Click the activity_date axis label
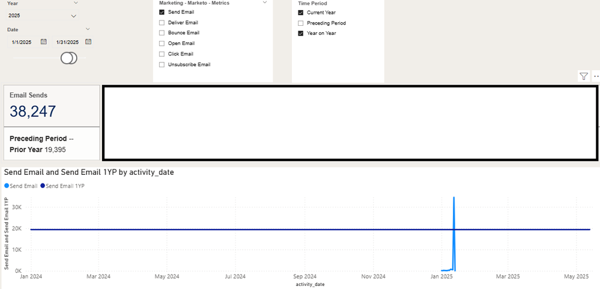 [x=310, y=285]
